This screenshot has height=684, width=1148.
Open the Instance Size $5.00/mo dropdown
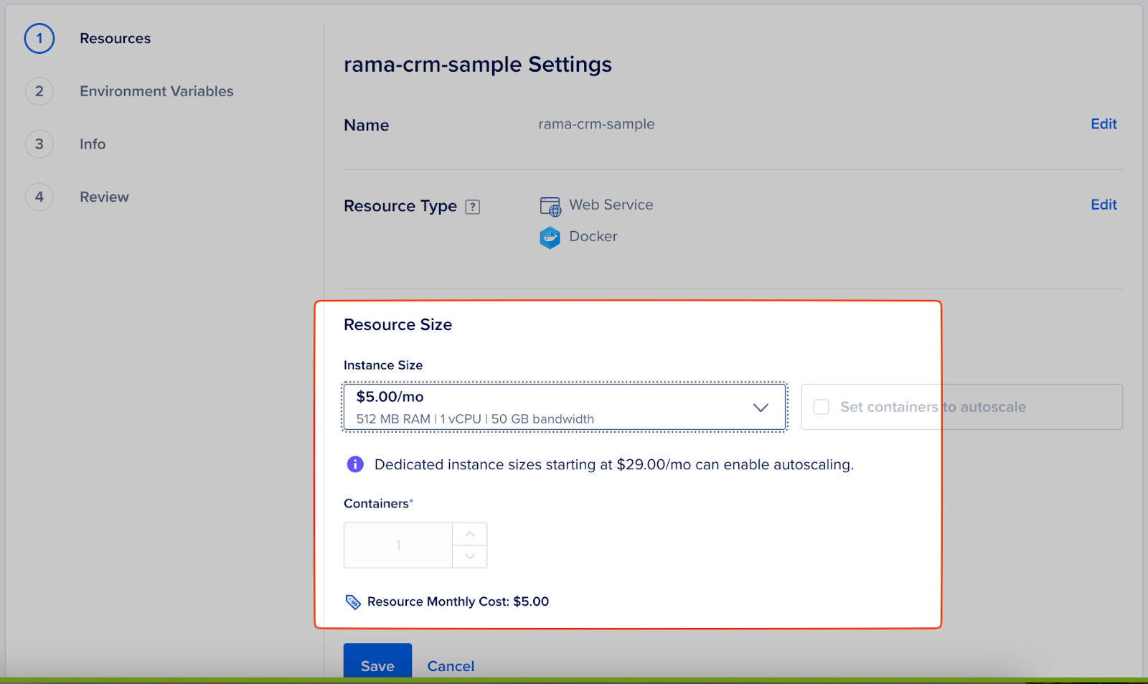565,407
